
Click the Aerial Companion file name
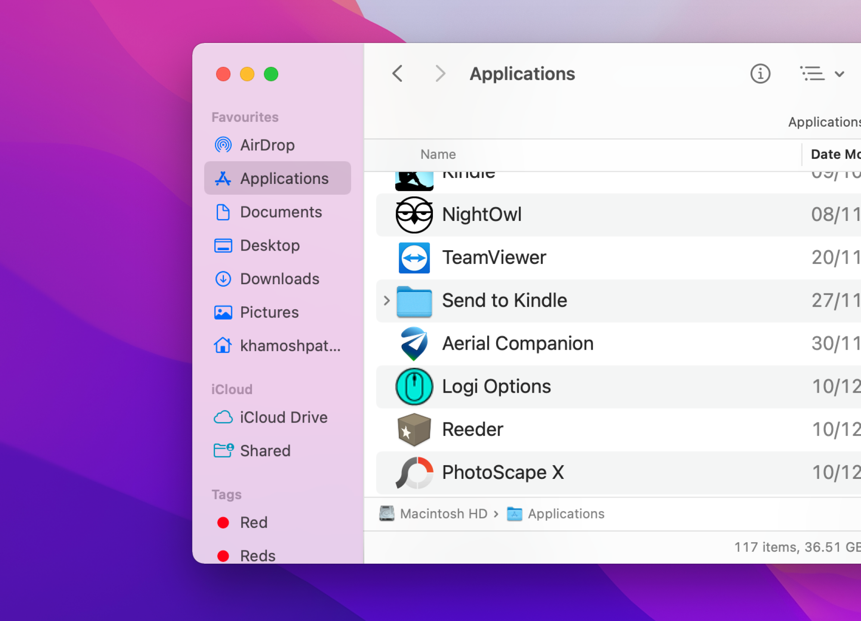[518, 344]
